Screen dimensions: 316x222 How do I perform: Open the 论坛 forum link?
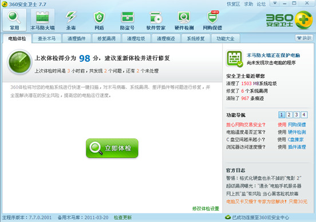pyautogui.click(x=261, y=4)
